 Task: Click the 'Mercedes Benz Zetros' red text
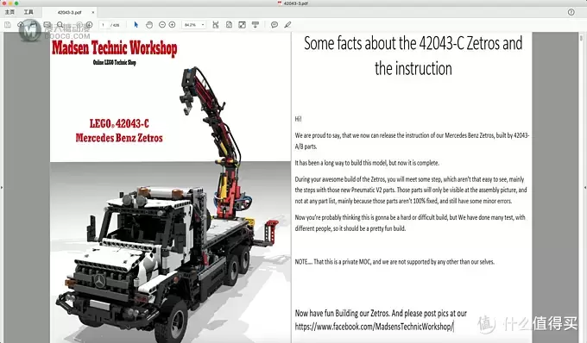pyautogui.click(x=119, y=138)
